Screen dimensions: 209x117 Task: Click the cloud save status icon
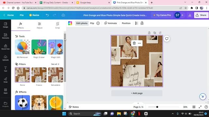pos(63,15)
